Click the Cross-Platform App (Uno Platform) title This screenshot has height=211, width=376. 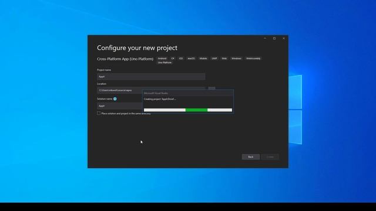125,59
